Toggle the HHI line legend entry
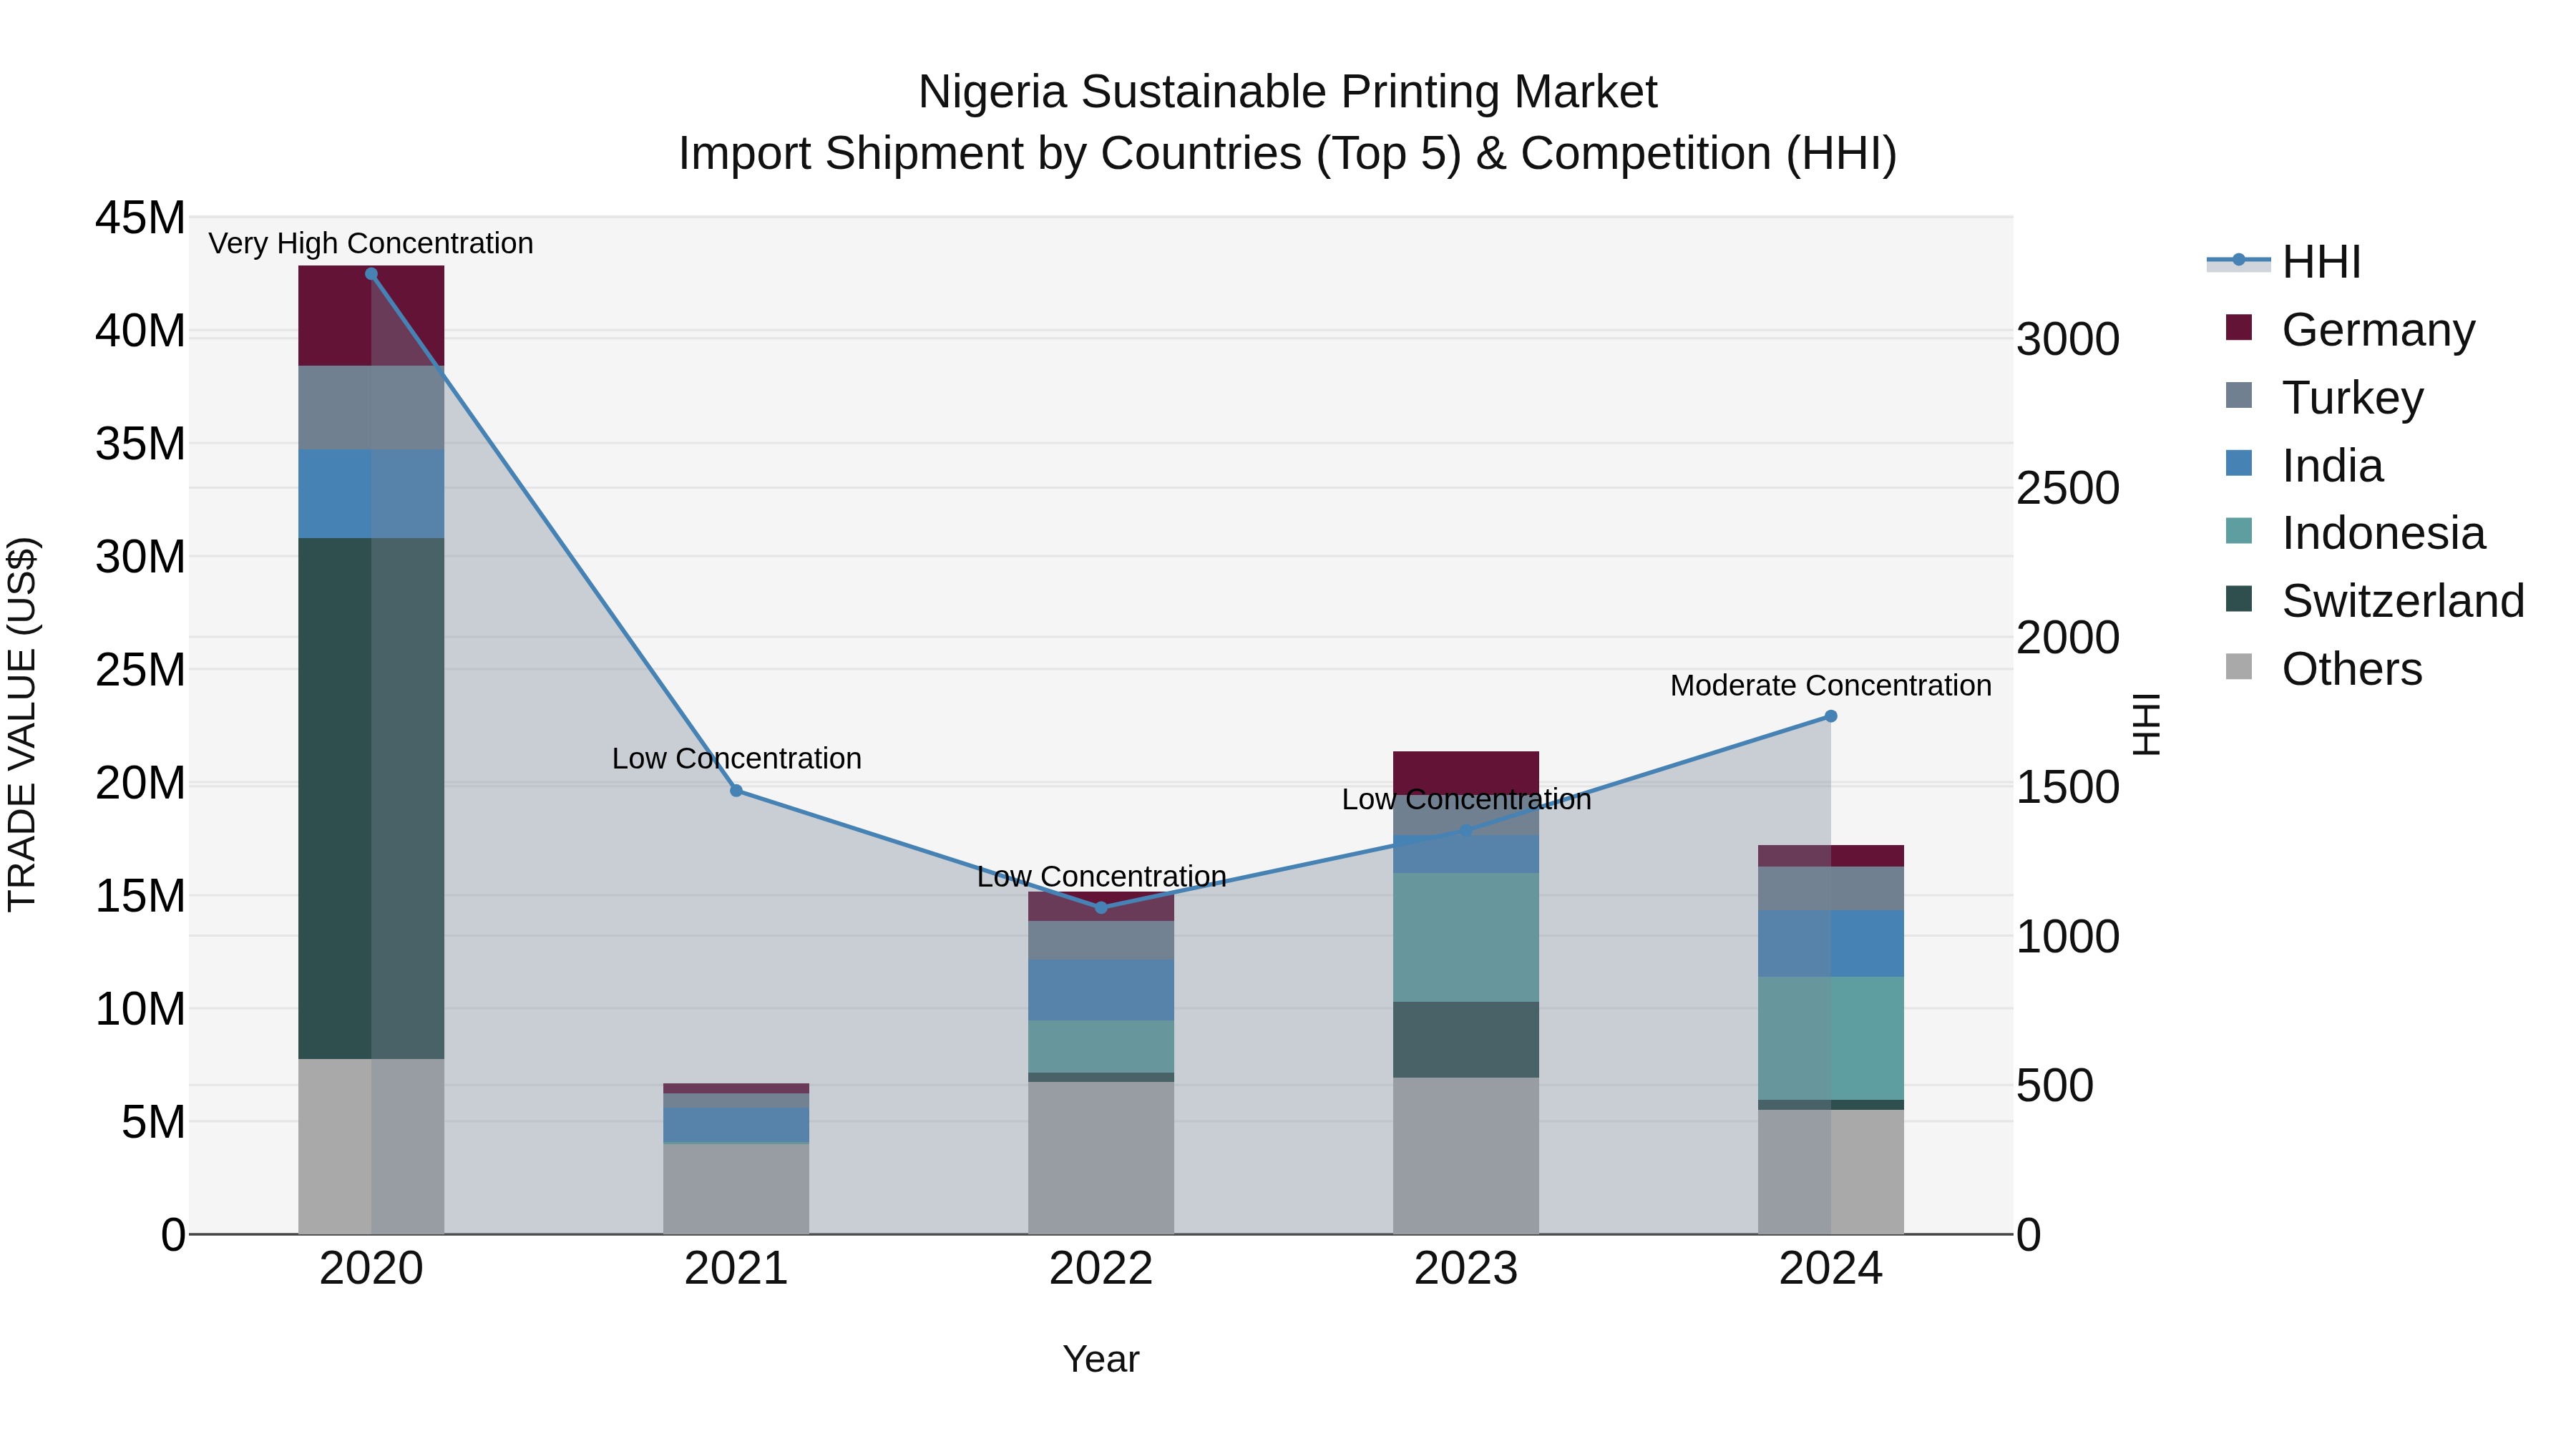This screenshot has height=1449, width=2576. pyautogui.click(x=2284, y=262)
